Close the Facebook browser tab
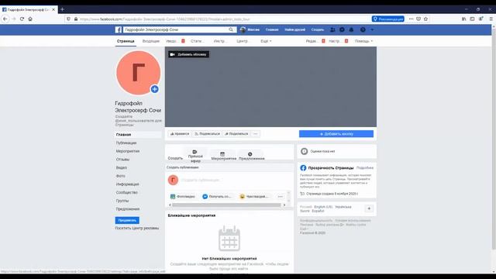The image size is (496, 279). click(53, 10)
